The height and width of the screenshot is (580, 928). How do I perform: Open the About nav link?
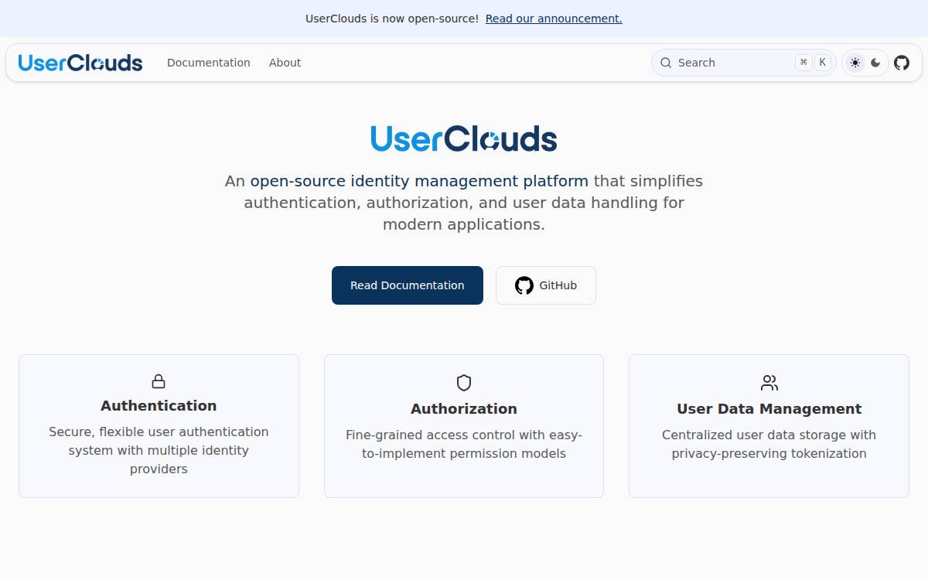coord(285,63)
